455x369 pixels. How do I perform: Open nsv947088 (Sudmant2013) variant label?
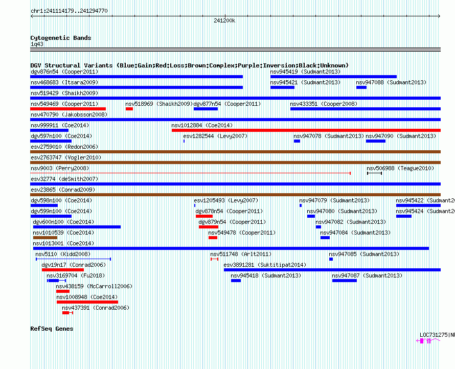(391, 82)
